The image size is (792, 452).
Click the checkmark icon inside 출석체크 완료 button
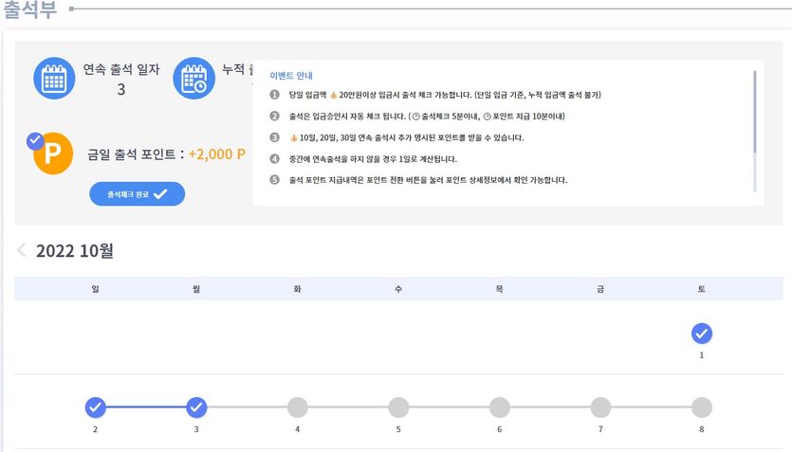point(160,194)
